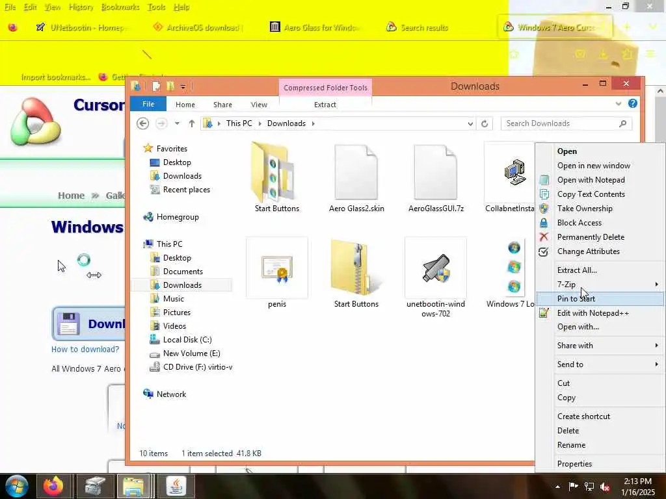Refresh the Downloads folder view

[x=485, y=123]
